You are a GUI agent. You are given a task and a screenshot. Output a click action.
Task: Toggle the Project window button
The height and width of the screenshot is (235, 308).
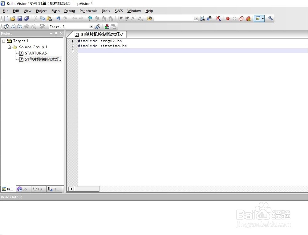click(x=258, y=18)
